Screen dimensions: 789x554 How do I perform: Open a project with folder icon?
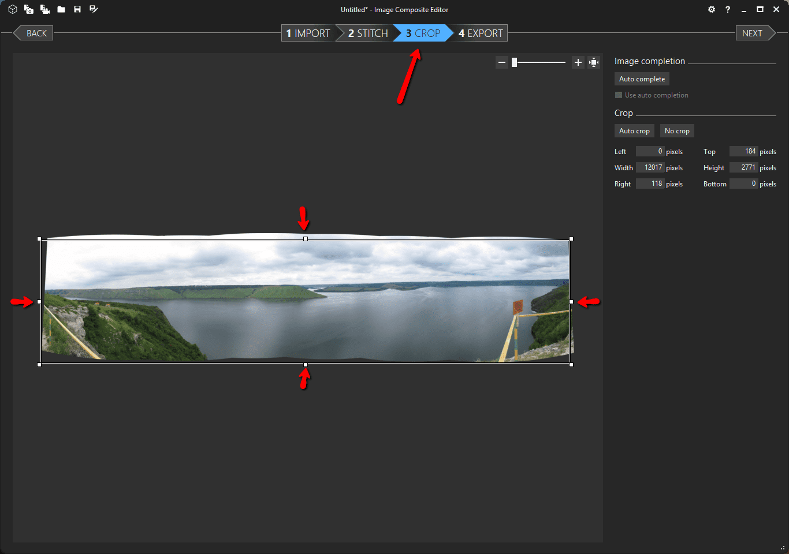pyautogui.click(x=61, y=9)
